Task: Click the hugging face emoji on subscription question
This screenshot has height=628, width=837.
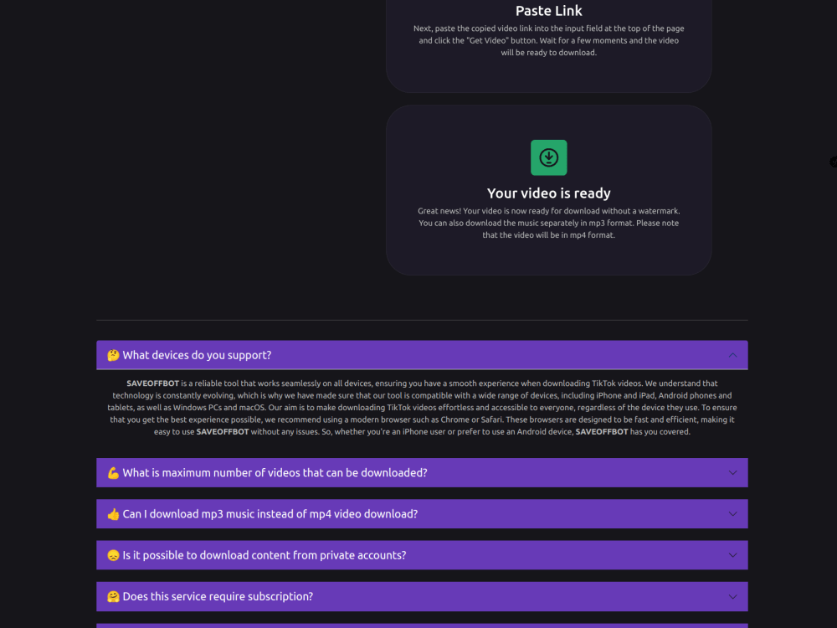Action: coord(112,596)
